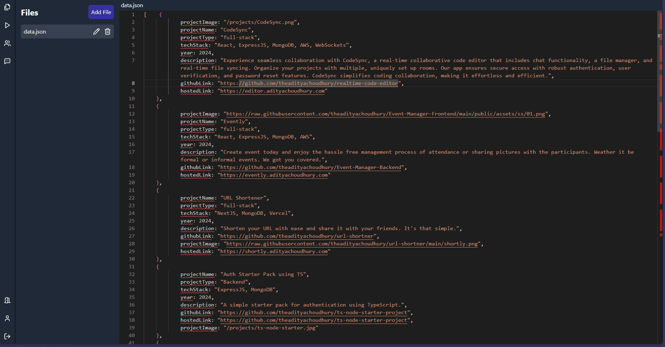Click the editor.adityachoudhury.com hosted link
This screenshot has width=665, height=347.
(x=273, y=91)
